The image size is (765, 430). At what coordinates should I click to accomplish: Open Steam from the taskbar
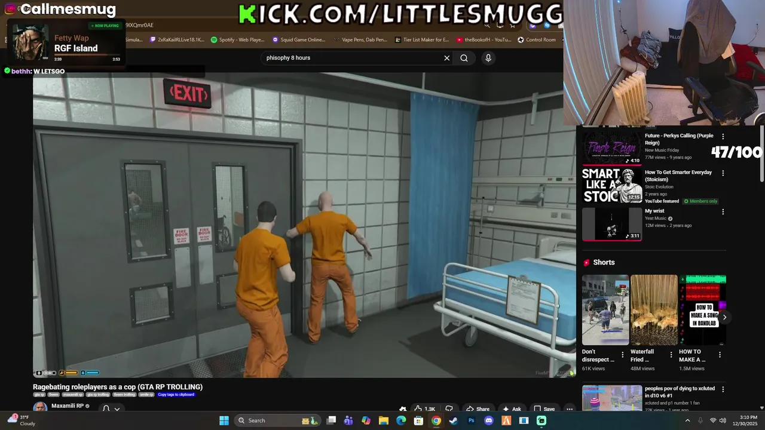[454, 420]
